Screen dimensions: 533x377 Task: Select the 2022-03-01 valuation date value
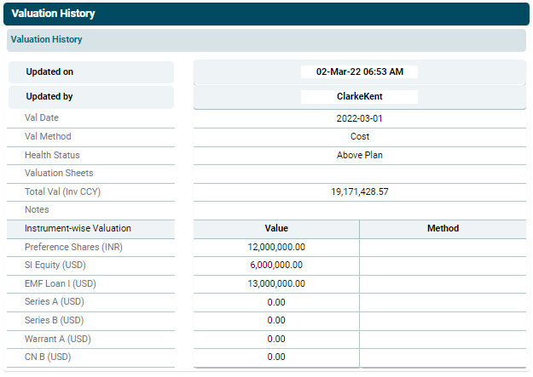point(359,118)
